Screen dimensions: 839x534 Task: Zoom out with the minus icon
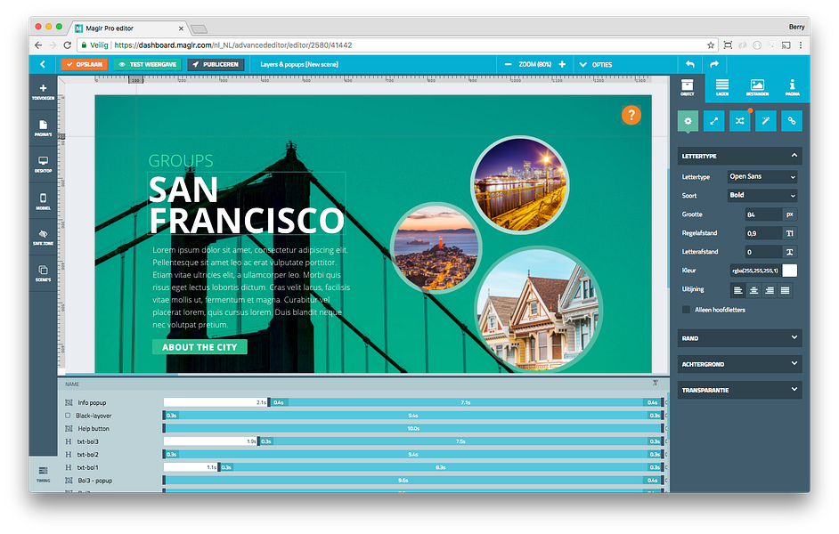[x=508, y=64]
